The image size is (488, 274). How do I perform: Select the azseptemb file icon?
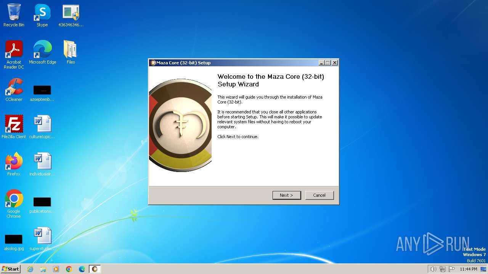[x=42, y=93]
